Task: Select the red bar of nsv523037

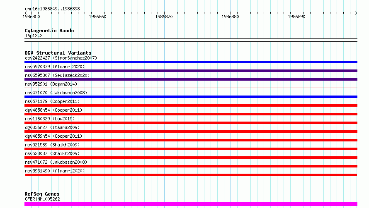Action: (191, 158)
